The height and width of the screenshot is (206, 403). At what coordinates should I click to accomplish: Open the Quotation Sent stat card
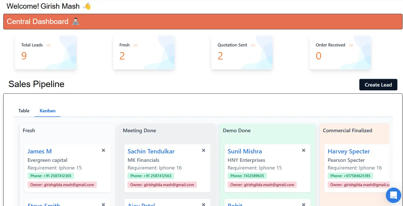tap(242, 53)
